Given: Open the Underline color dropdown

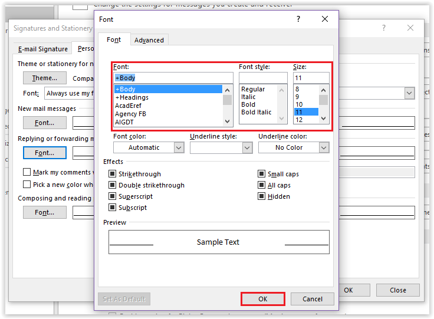Looking at the screenshot, I should (324, 147).
